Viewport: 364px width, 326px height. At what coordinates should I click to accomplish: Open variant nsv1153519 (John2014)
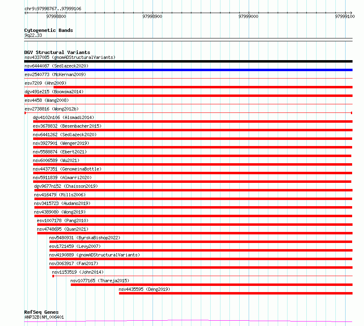click(x=78, y=272)
